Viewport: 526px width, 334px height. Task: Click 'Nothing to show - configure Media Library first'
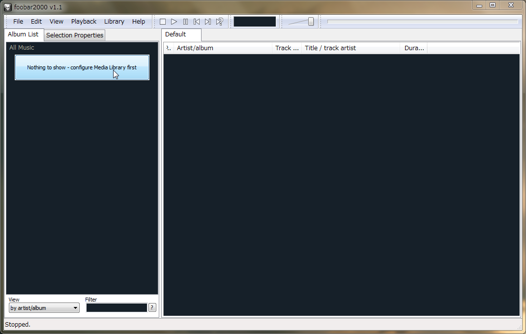(82, 67)
